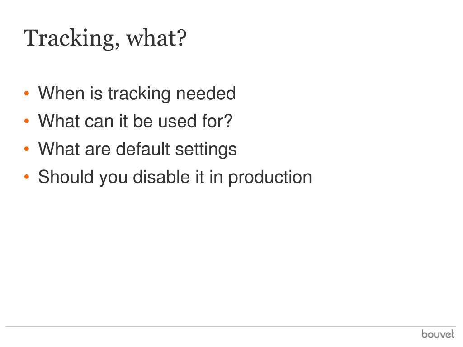Click the 'When is tracking needed' line
The height and width of the screenshot is (347, 463).
137,94
